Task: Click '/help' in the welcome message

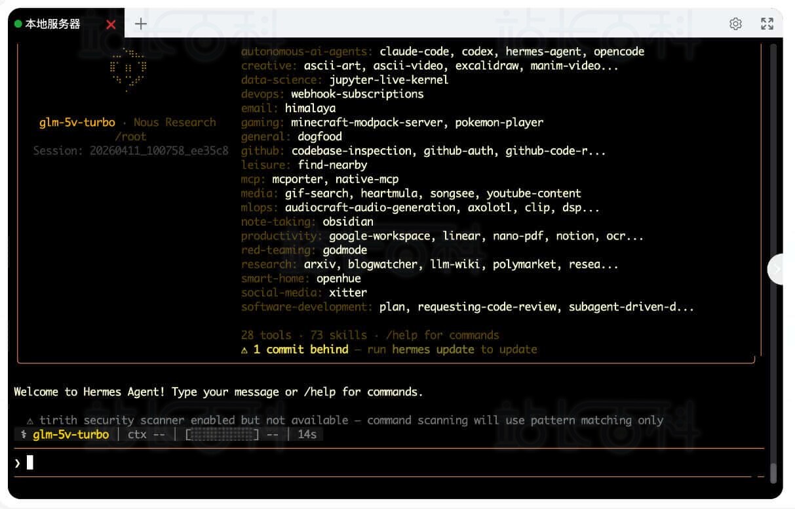Action: tap(319, 392)
